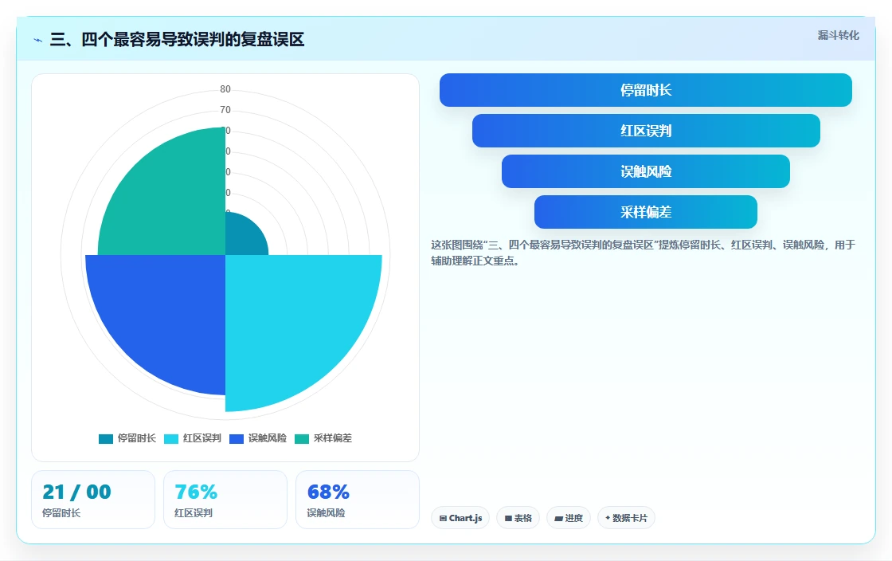Click the 数据卡片 tag chip

click(x=626, y=518)
